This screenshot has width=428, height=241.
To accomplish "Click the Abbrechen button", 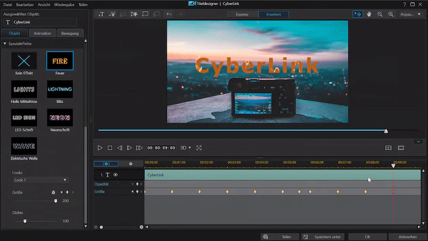I will coord(408,237).
